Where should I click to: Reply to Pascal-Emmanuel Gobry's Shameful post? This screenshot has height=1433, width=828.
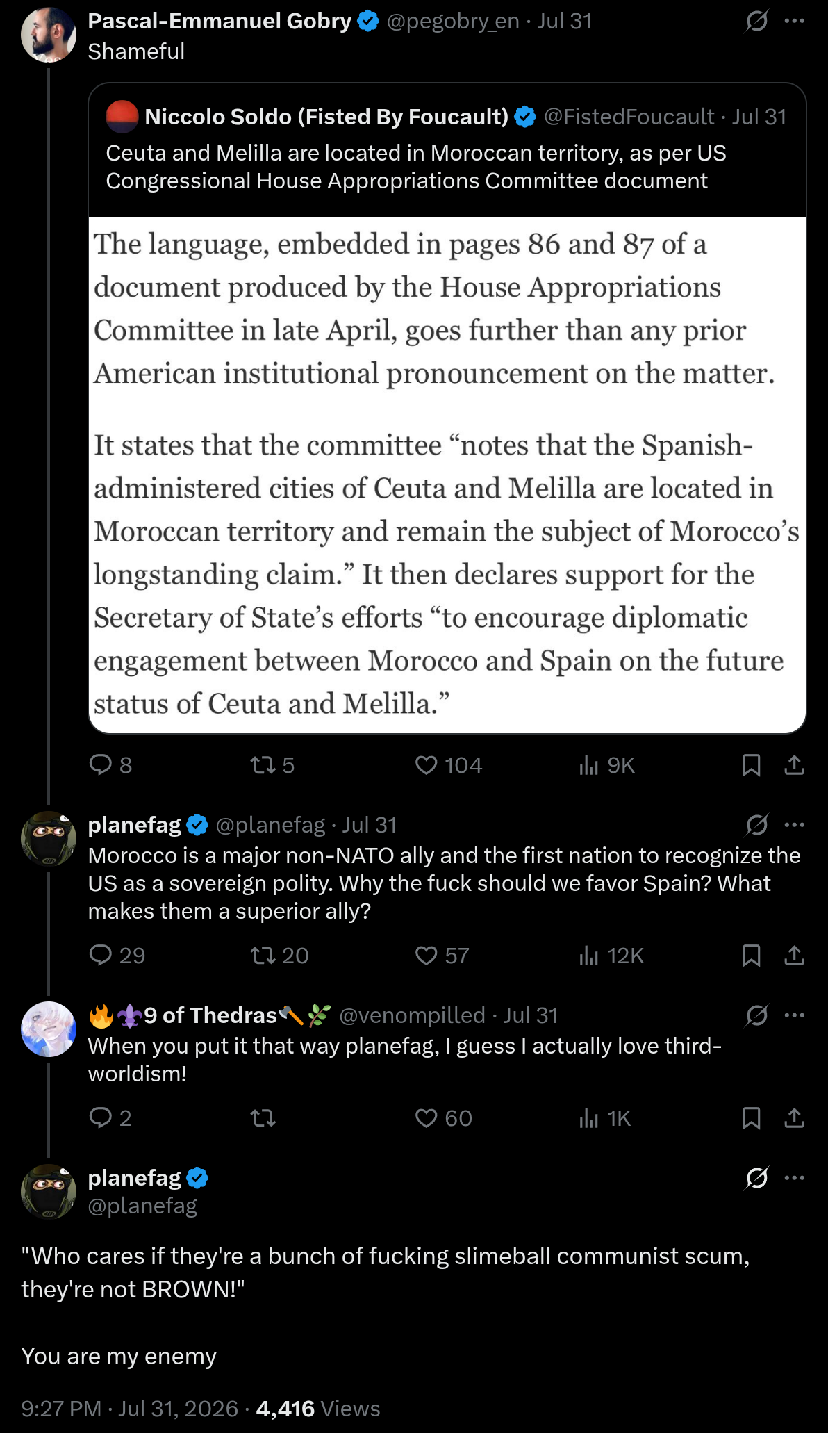[110, 765]
